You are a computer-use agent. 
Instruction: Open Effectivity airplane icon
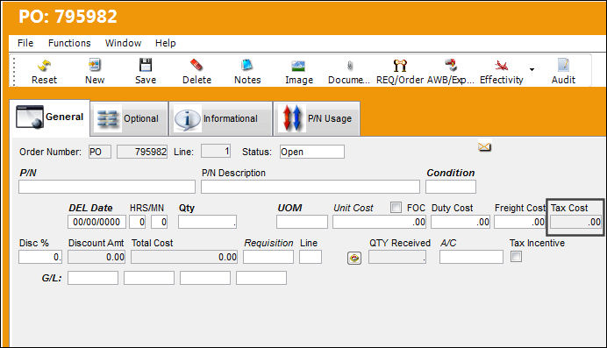pos(502,66)
